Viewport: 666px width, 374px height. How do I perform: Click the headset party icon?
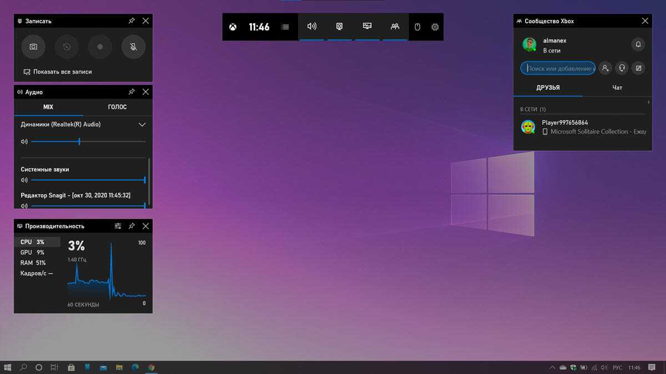click(622, 68)
